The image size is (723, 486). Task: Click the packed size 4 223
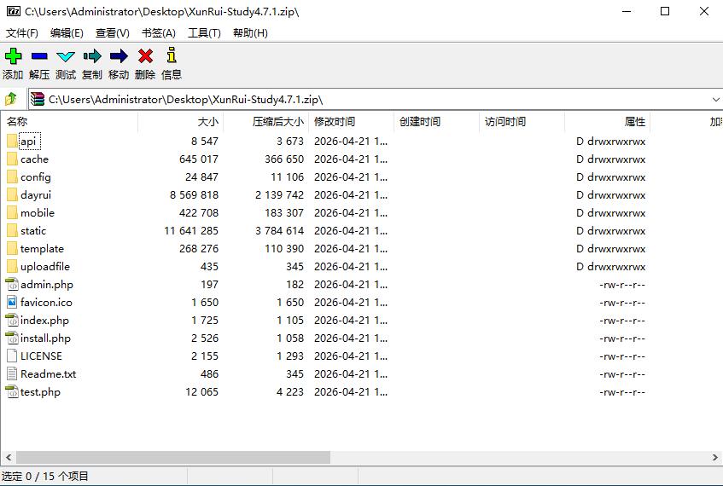pos(290,392)
